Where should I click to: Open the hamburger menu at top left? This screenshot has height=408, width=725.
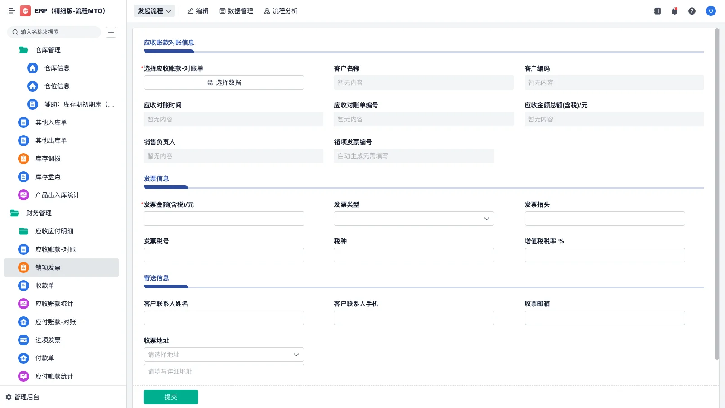[x=12, y=11]
